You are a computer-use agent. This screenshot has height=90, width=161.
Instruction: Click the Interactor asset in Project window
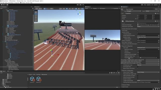[x=32, y=79]
